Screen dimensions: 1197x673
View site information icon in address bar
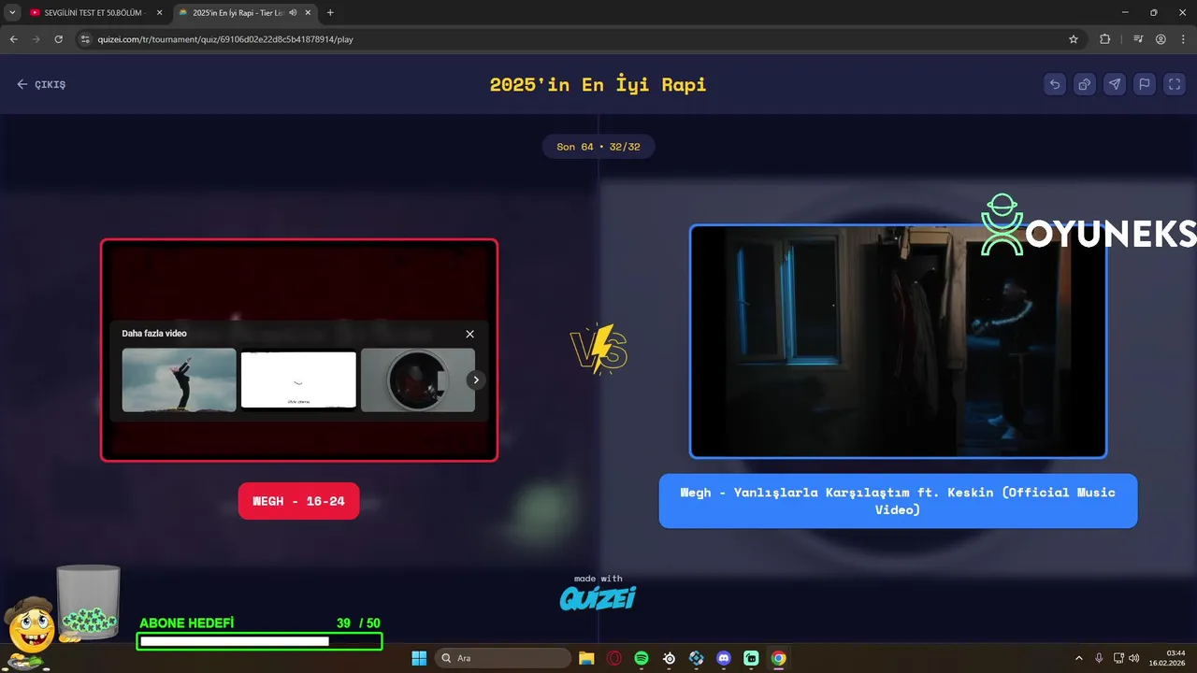[85, 39]
